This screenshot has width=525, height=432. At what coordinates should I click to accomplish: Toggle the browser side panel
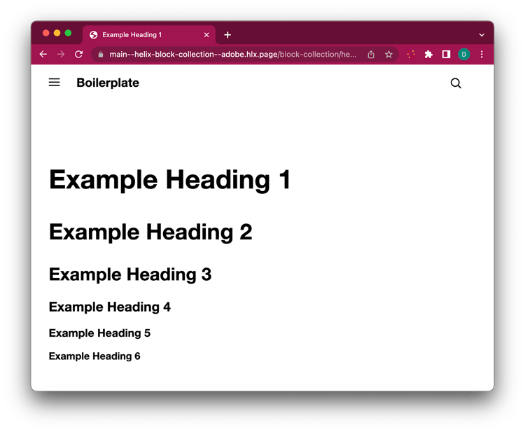click(446, 55)
